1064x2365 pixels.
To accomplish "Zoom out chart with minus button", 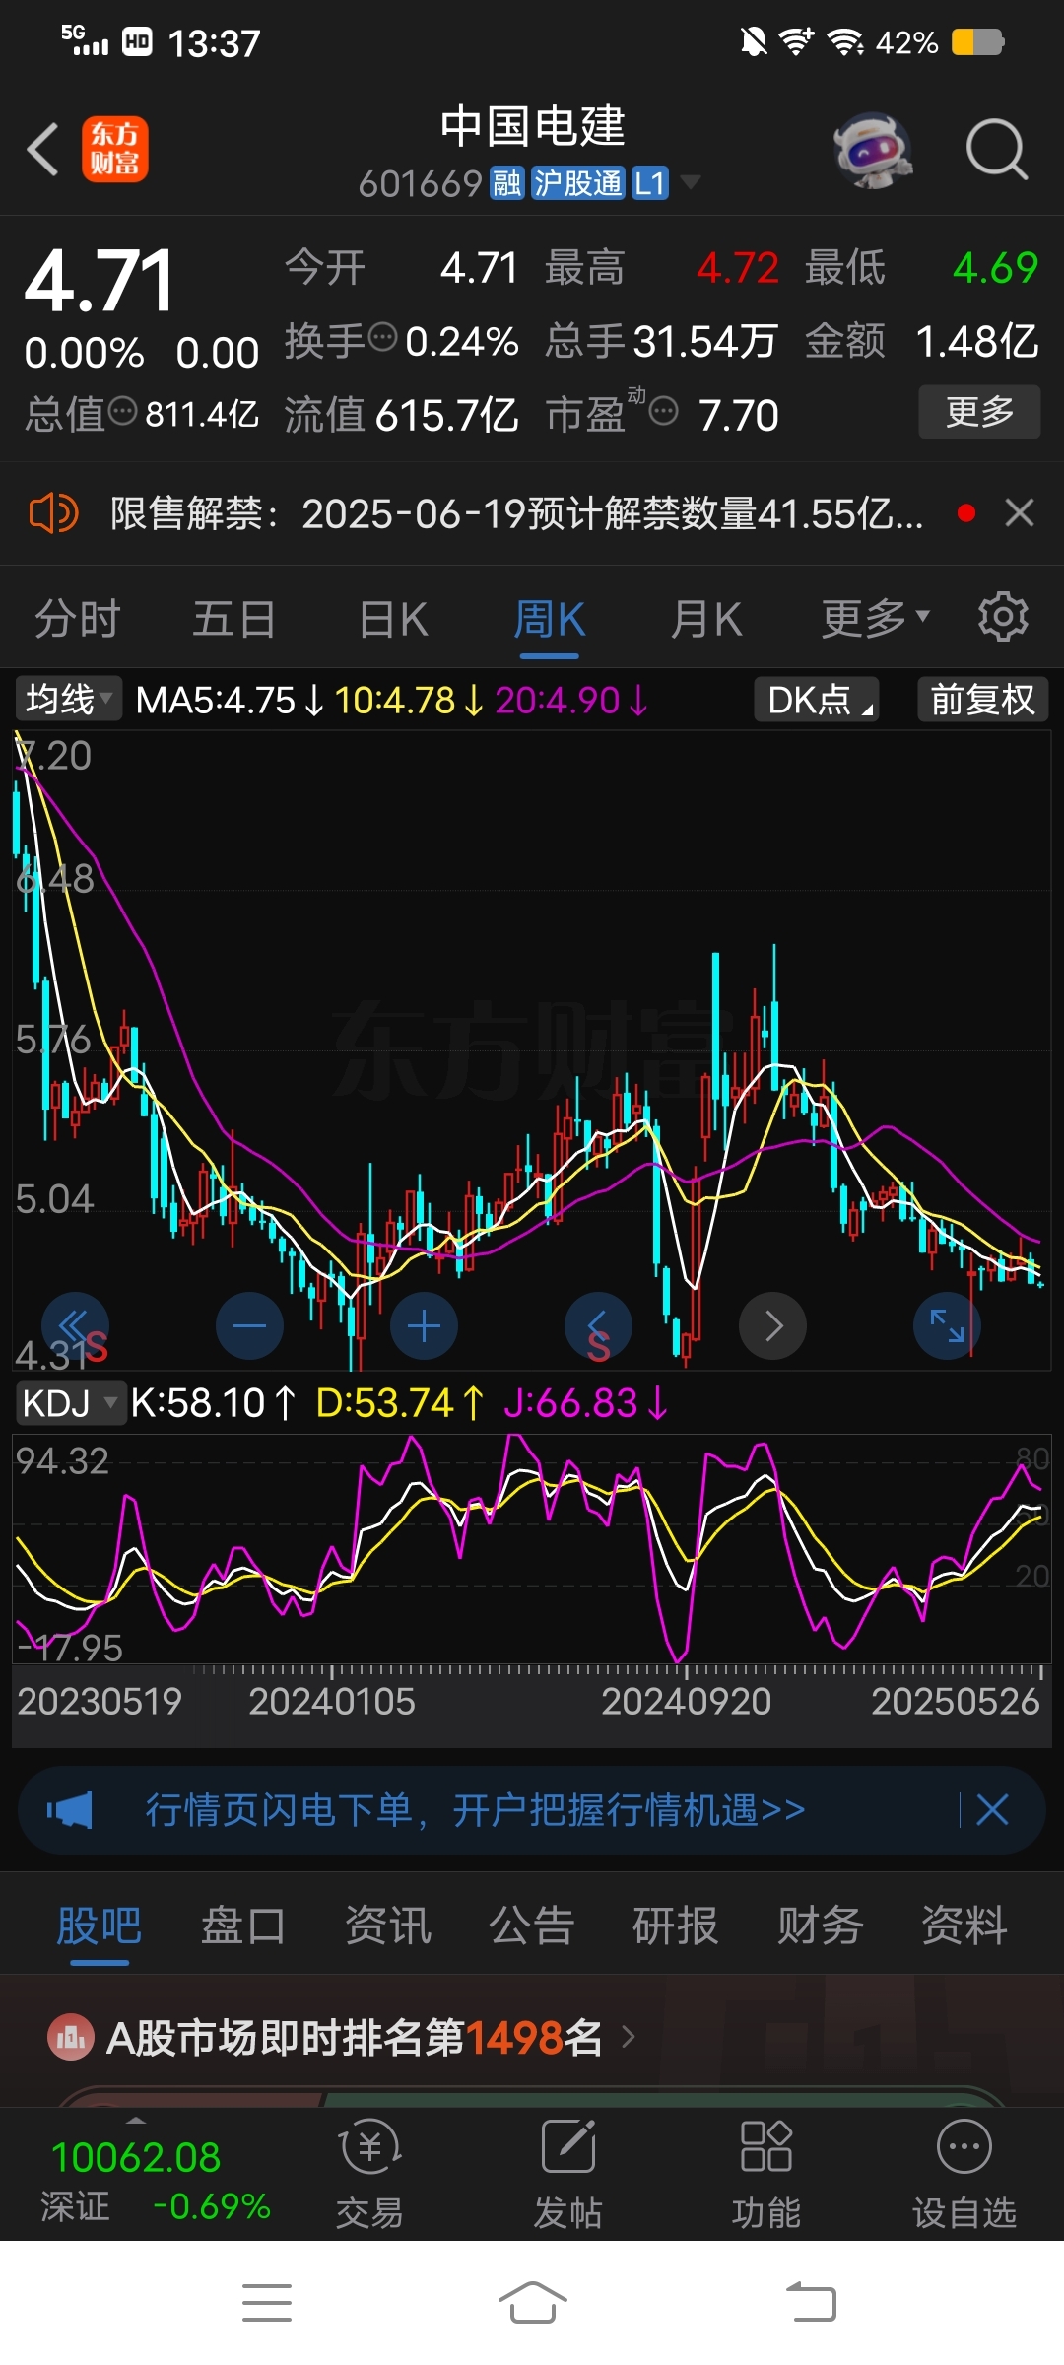I will [249, 1325].
